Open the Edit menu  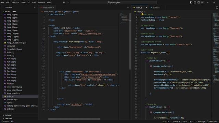(x=8, y=2)
